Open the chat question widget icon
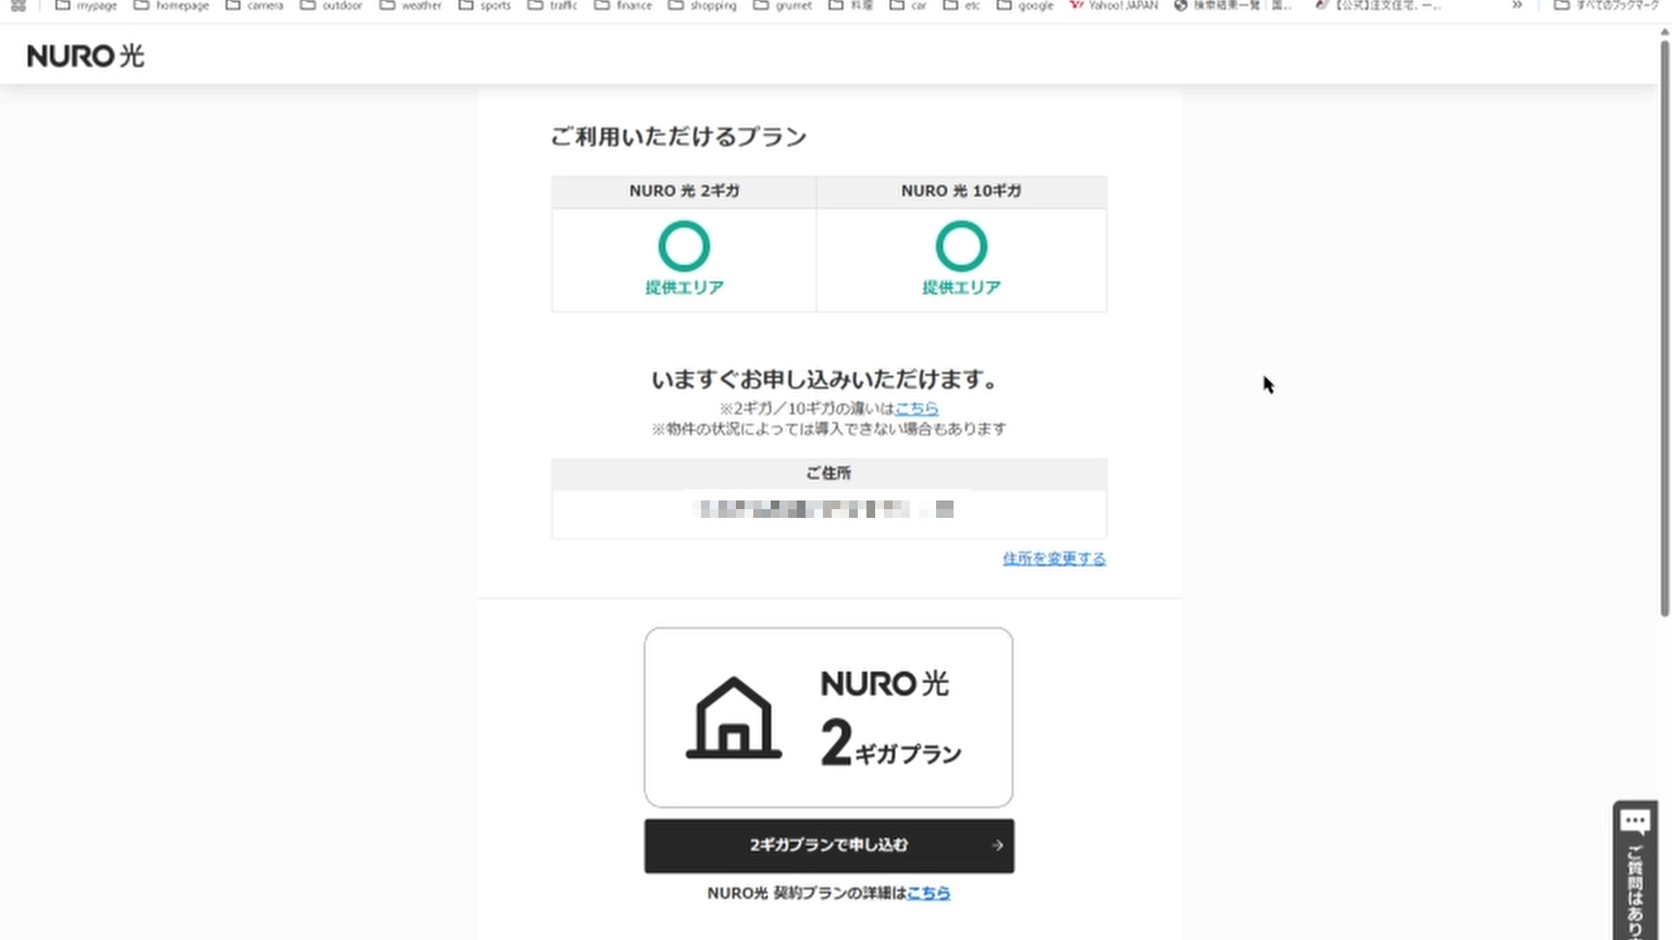The height and width of the screenshot is (940, 1672). click(x=1635, y=822)
